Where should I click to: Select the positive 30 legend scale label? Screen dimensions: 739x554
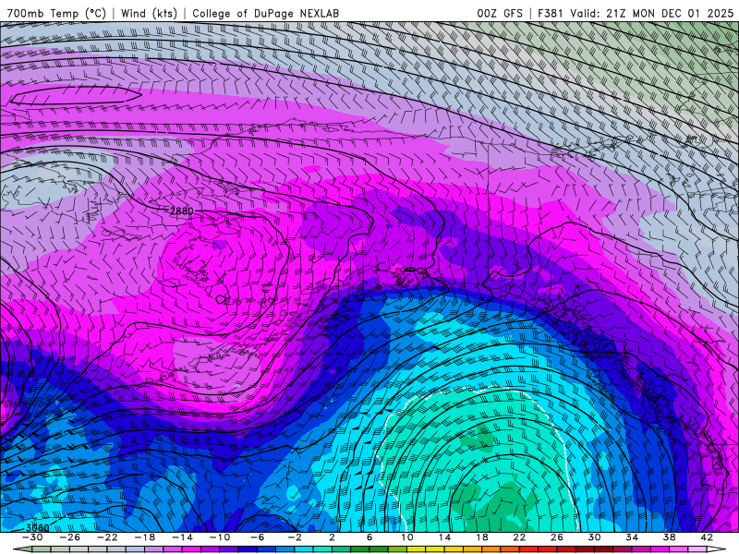(594, 537)
